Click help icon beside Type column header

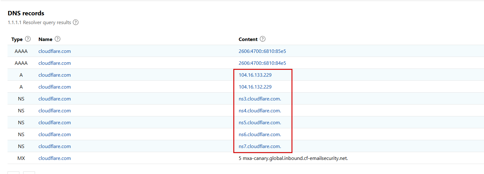(x=28, y=39)
